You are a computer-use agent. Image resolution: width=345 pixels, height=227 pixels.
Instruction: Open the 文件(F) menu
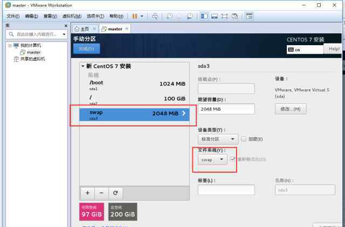(13, 16)
